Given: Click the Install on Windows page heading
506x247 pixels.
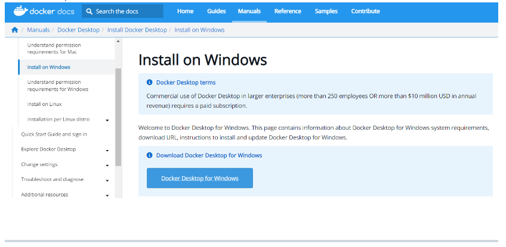Looking at the screenshot, I should 203,60.
